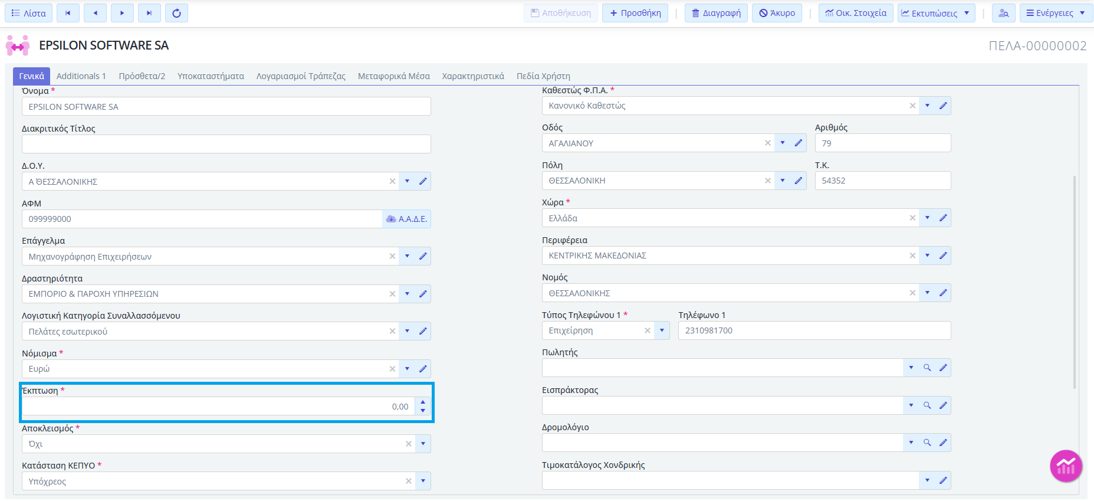
Task: Open user search icon in toolbar
Action: pyautogui.click(x=1003, y=13)
